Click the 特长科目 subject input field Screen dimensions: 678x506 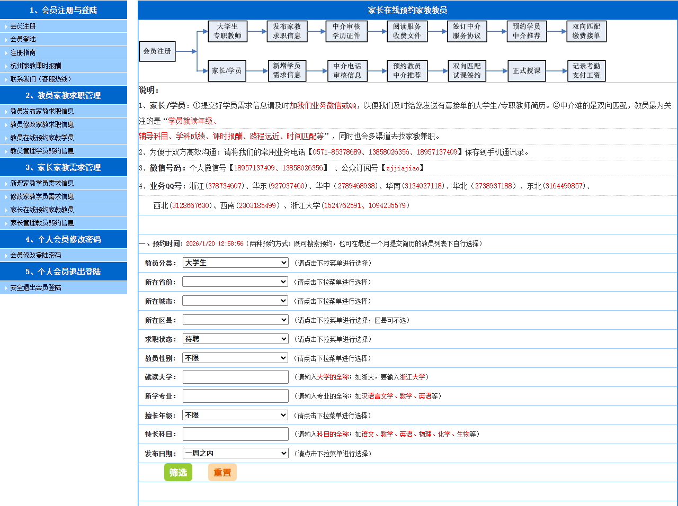click(235, 434)
